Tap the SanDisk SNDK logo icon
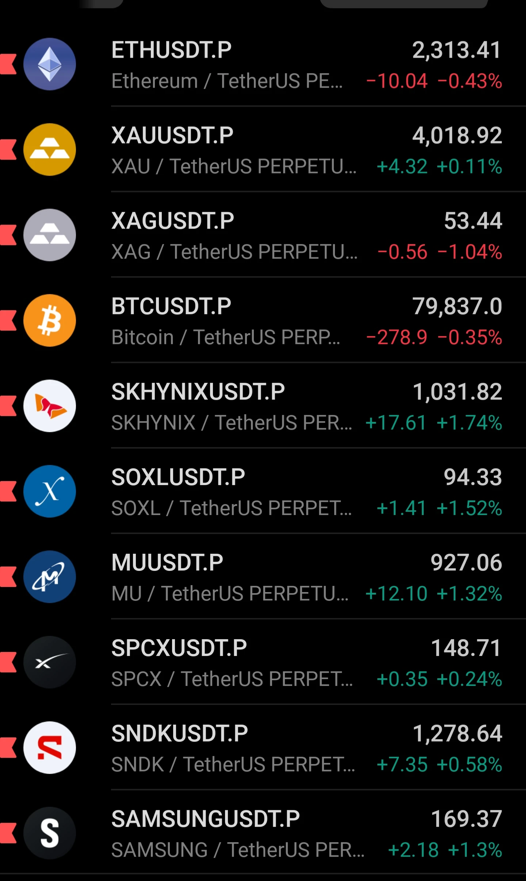The height and width of the screenshot is (881, 526). tap(50, 748)
